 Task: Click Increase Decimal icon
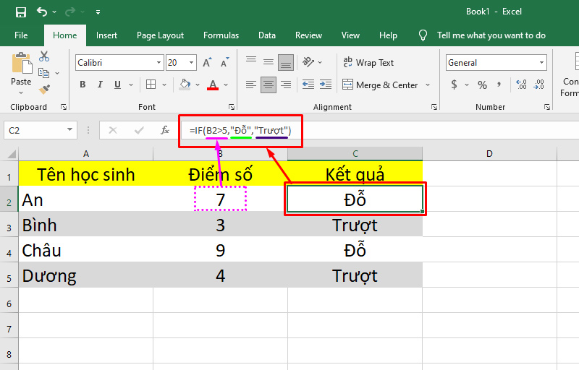521,85
